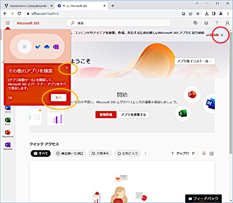Close the notification banner with X

click(x=222, y=35)
